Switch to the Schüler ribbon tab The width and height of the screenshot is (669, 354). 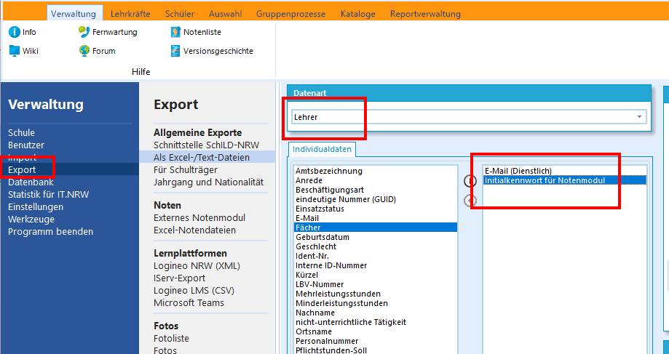point(179,14)
